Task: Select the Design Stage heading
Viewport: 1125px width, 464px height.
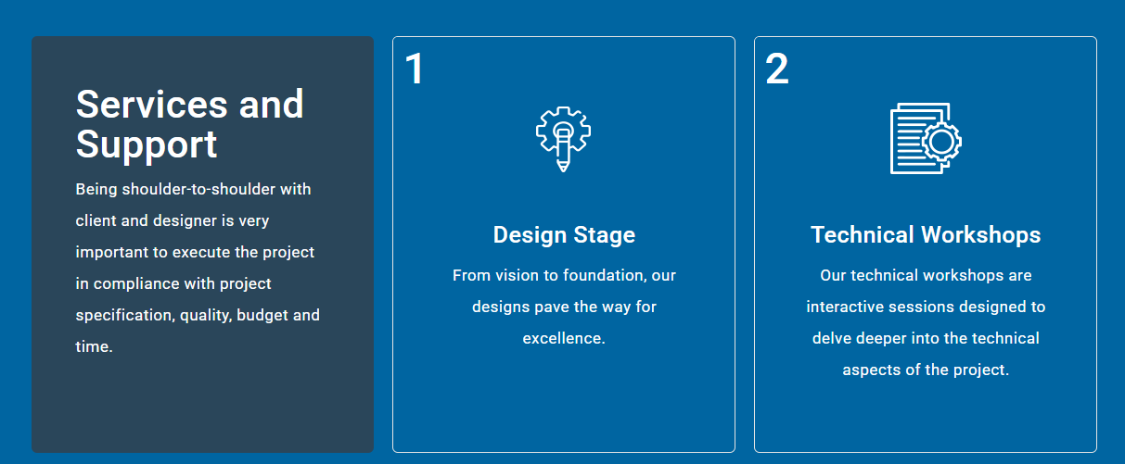Action: click(564, 235)
